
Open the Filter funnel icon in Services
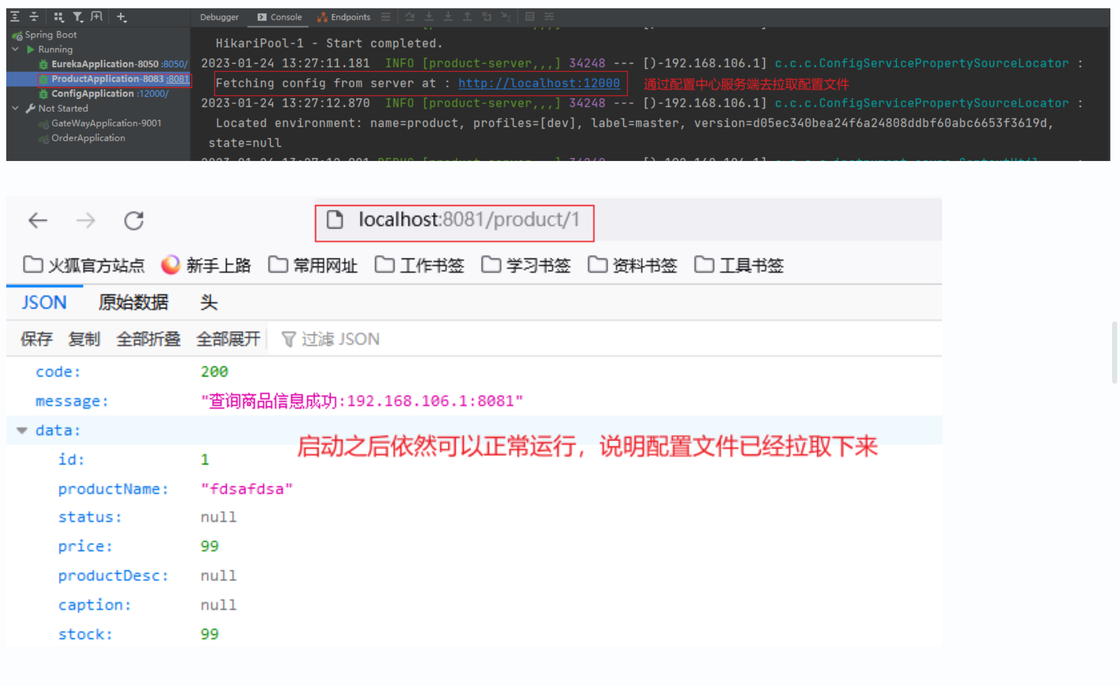(78, 16)
